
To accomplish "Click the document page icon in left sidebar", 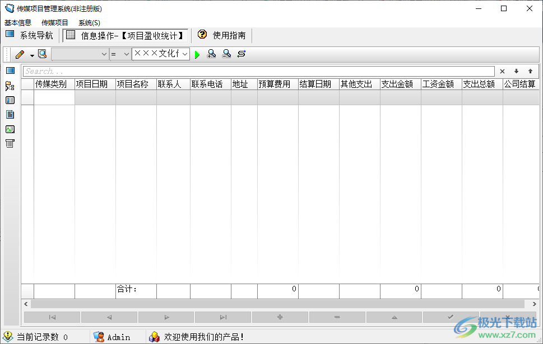I will pyautogui.click(x=10, y=115).
